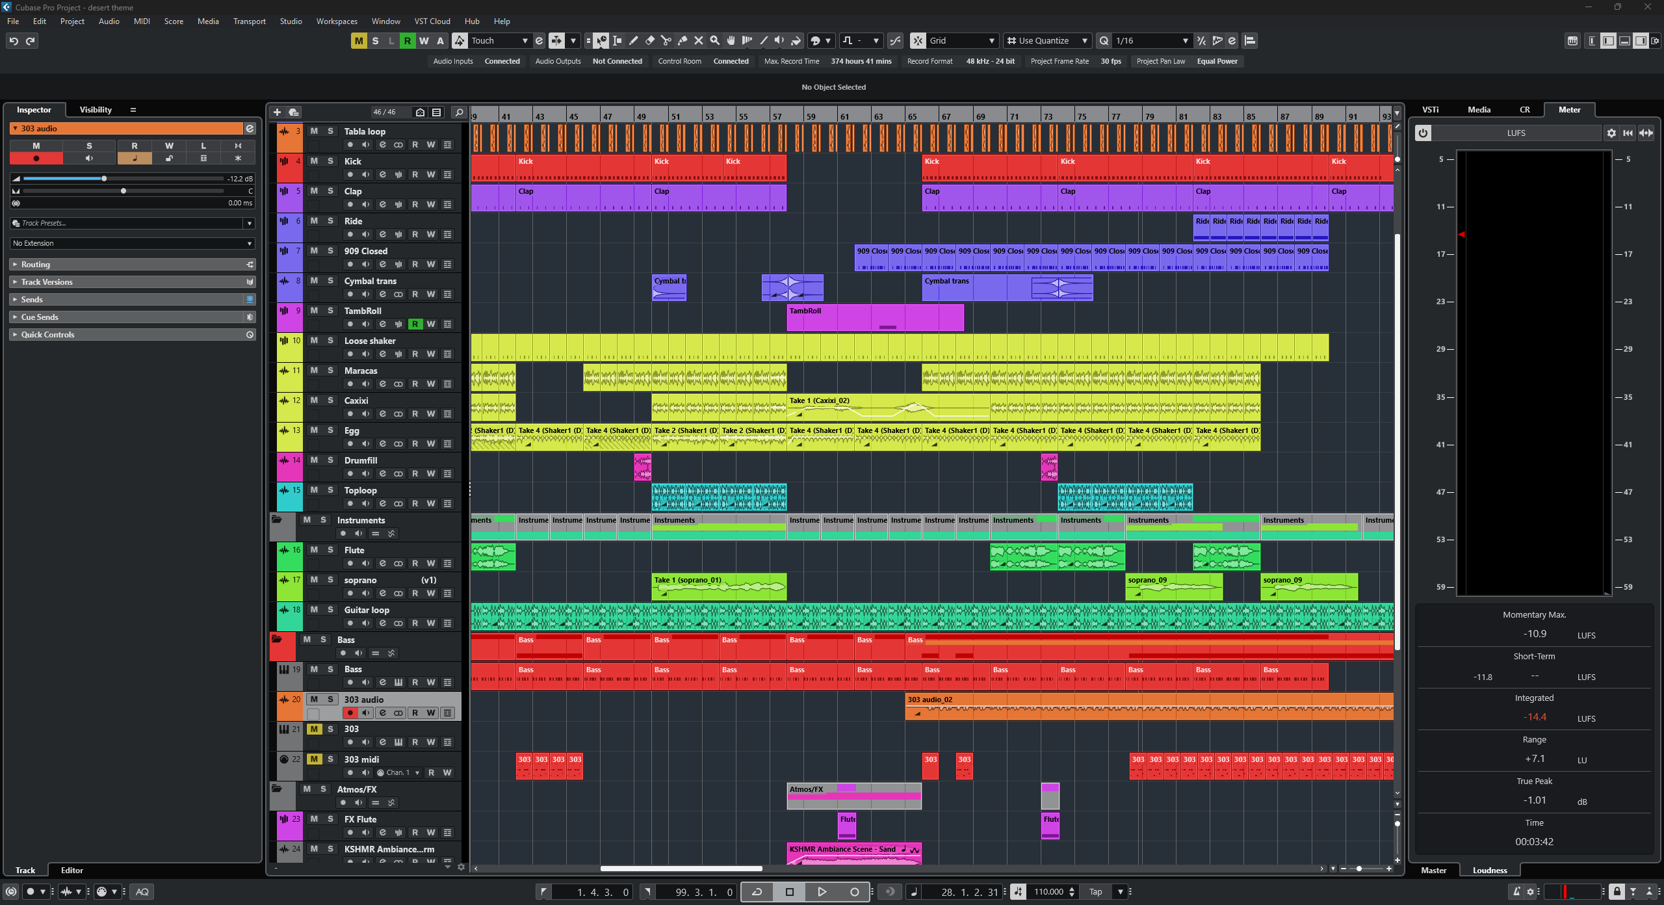Image resolution: width=1664 pixels, height=905 pixels.
Task: Select the Draw pencil tool
Action: coord(634,40)
